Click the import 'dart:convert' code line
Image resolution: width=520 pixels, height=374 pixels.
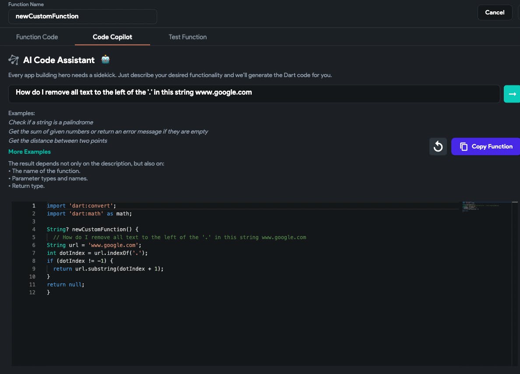click(81, 206)
